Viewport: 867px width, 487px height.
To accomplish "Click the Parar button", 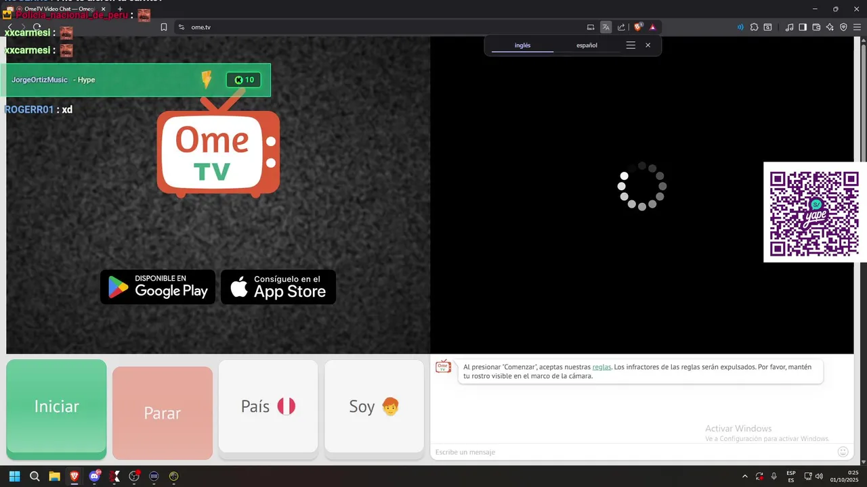I will coord(163,413).
